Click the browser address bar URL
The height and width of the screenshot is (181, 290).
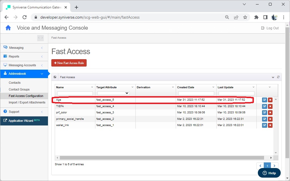click(90, 17)
